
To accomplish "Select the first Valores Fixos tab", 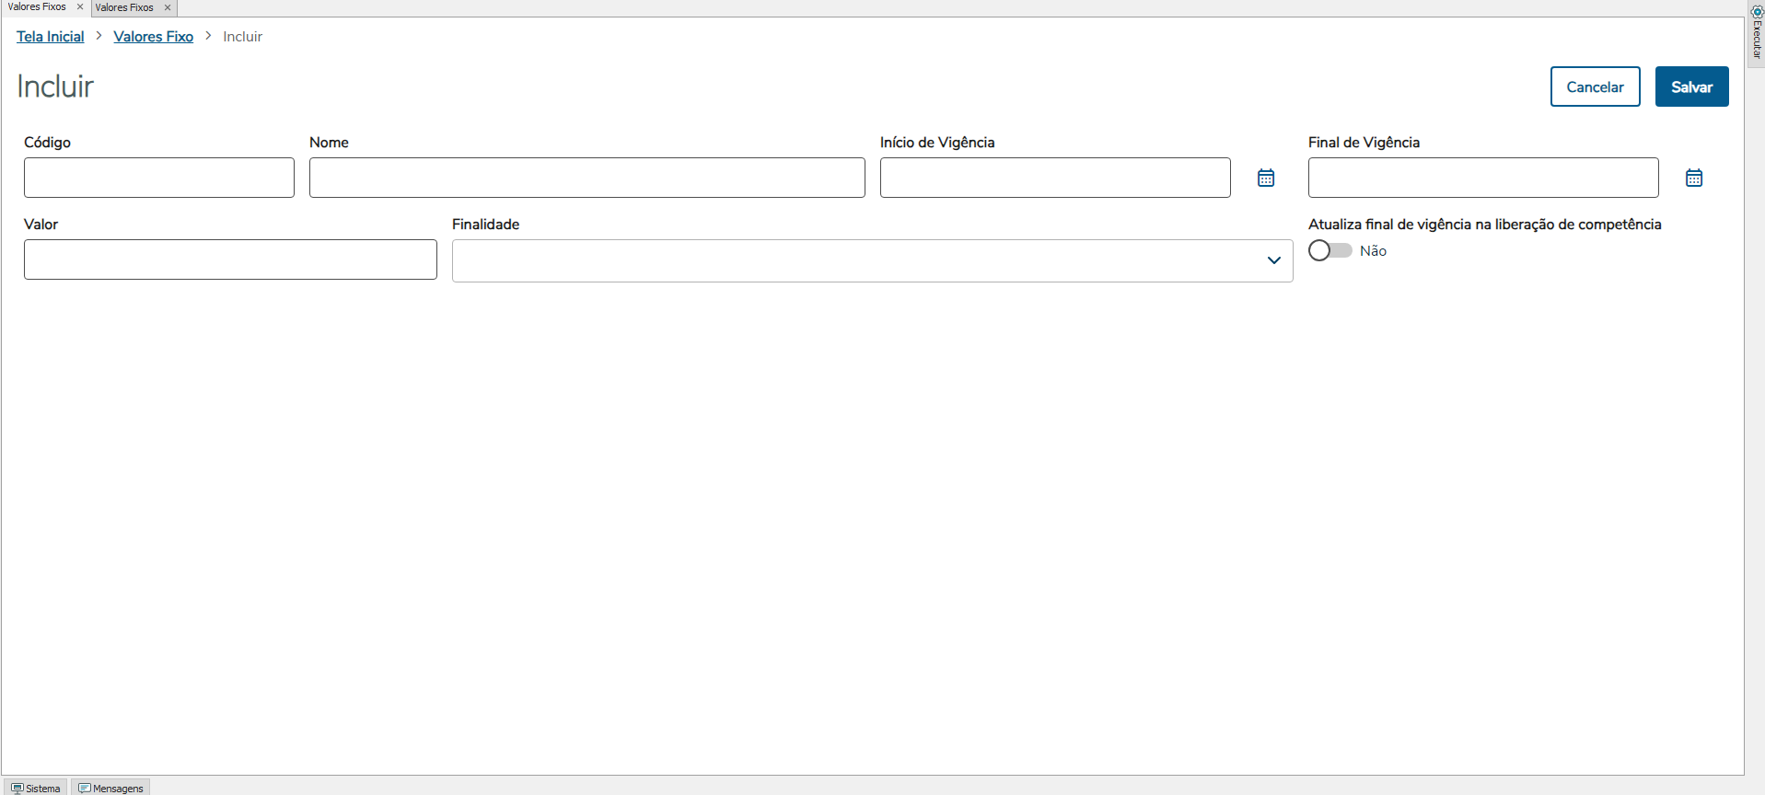I will coord(37,7).
